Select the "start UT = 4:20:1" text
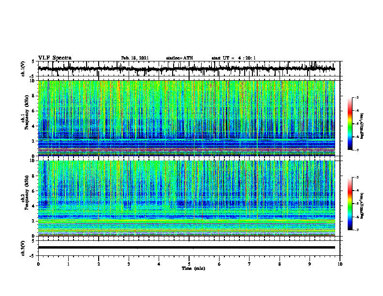Screen dimensions: 383x296 [x=234, y=58]
